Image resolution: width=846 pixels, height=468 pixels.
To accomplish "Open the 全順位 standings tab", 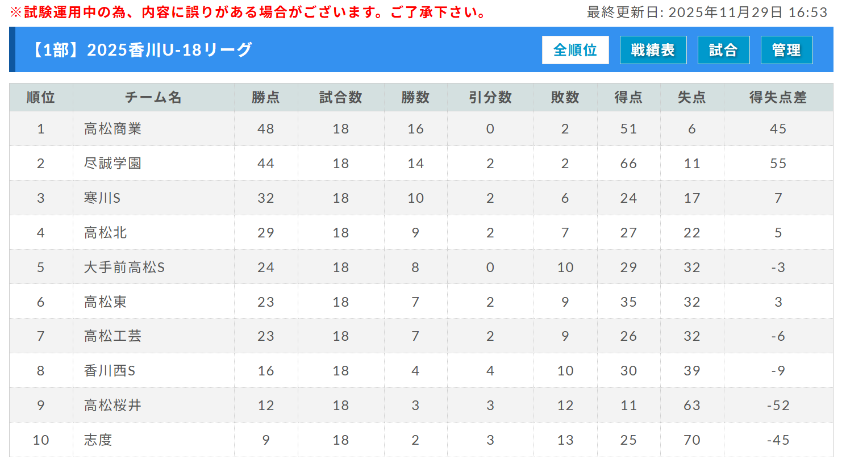I will (575, 50).
